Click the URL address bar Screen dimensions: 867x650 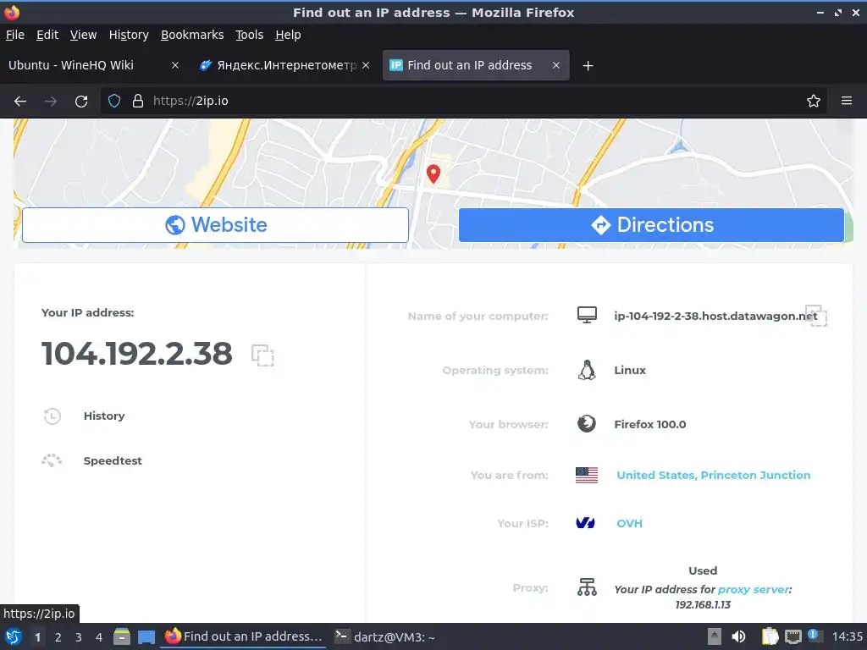click(x=465, y=101)
